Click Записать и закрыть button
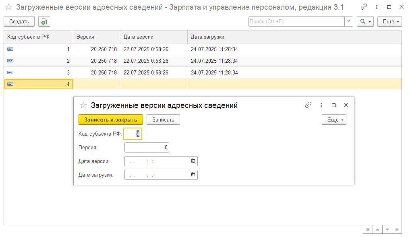408x237 pixels. click(111, 120)
